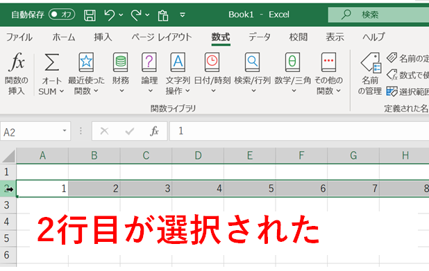Switch to the データ tab
This screenshot has width=429, height=271.
pyautogui.click(x=260, y=37)
